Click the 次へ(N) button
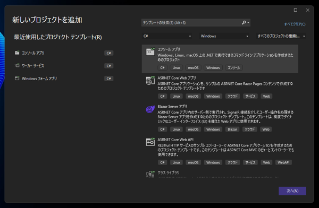 (292, 191)
